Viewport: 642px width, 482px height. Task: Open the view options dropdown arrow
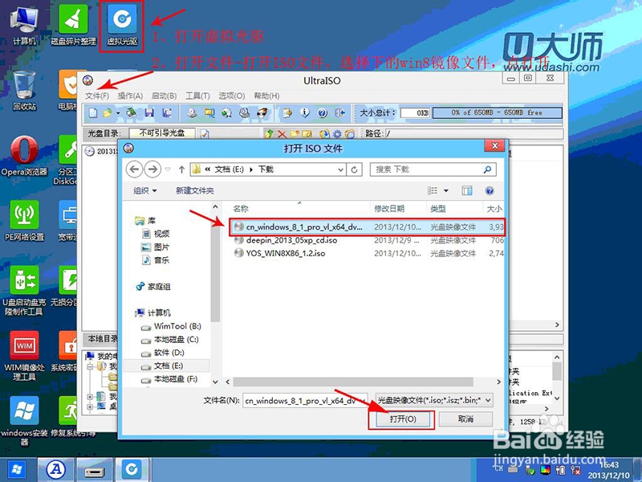[446, 190]
